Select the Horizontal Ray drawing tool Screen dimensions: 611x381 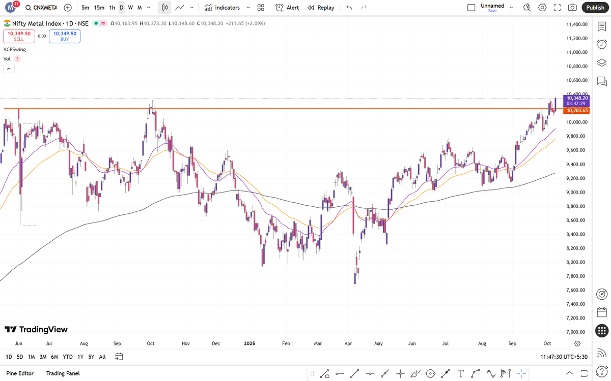click(340, 373)
